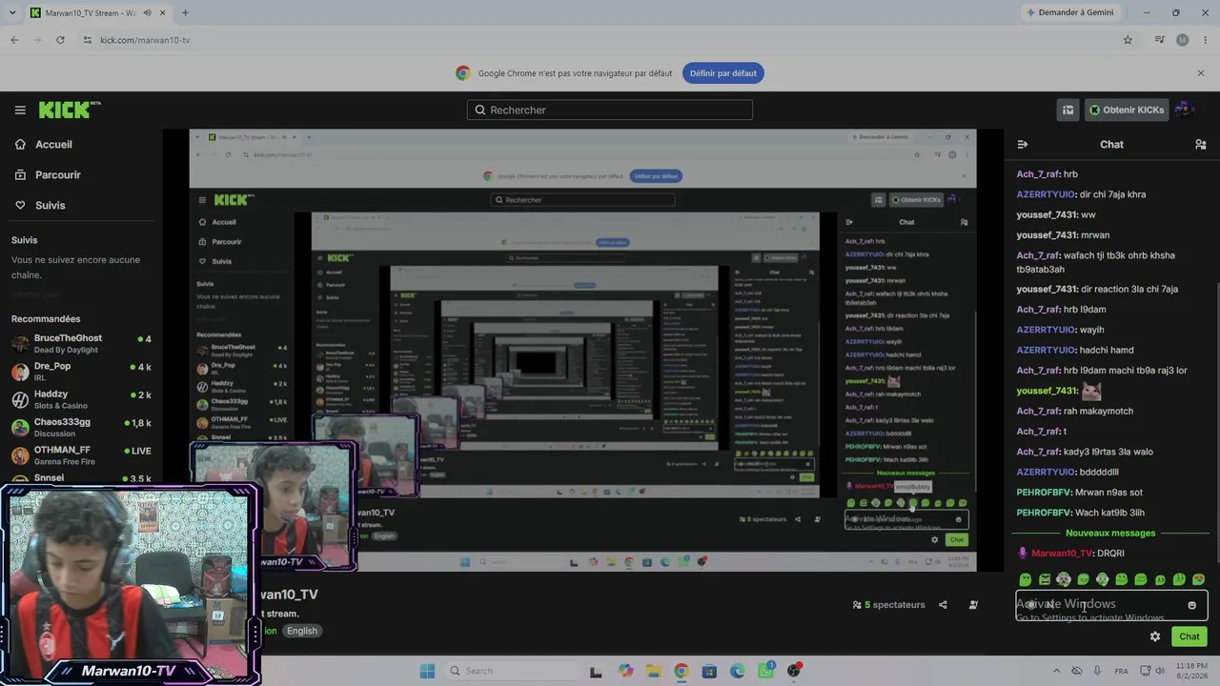Open the user profile avatar menu
The width and height of the screenshot is (1220, 686).
tap(1185, 110)
